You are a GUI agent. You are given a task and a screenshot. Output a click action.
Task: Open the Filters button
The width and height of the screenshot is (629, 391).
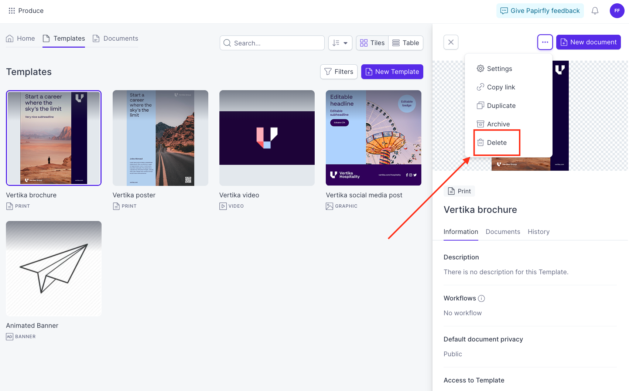[x=339, y=72]
